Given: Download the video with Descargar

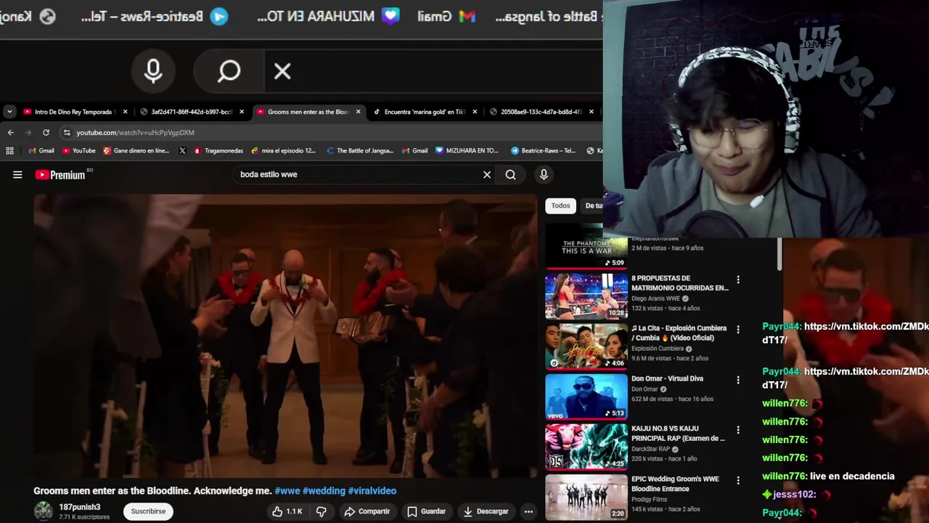Looking at the screenshot, I should point(486,511).
